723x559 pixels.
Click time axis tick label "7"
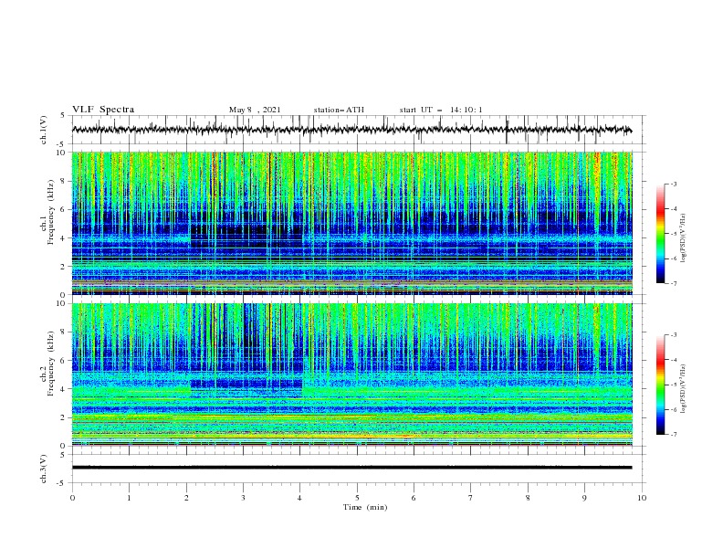pyautogui.click(x=471, y=498)
